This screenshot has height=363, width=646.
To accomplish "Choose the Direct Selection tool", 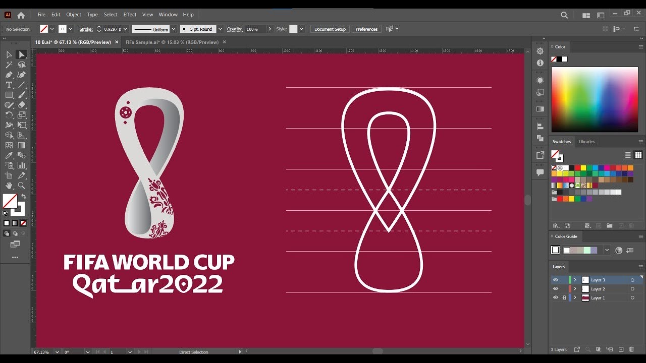I will pyautogui.click(x=21, y=54).
